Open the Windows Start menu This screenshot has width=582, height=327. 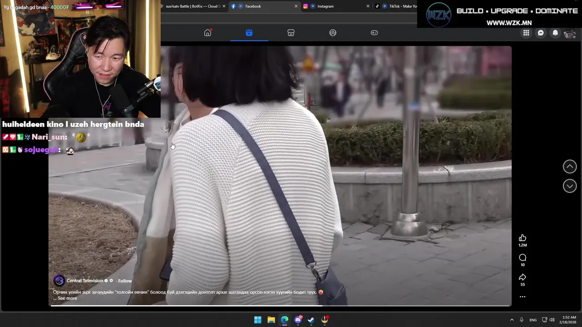(258, 320)
